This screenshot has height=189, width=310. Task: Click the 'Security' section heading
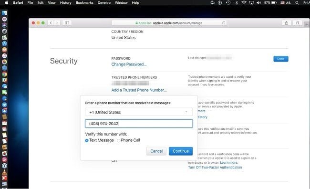[63, 61]
